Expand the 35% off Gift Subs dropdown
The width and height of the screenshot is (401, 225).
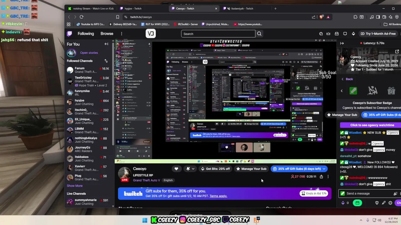coord(324,169)
